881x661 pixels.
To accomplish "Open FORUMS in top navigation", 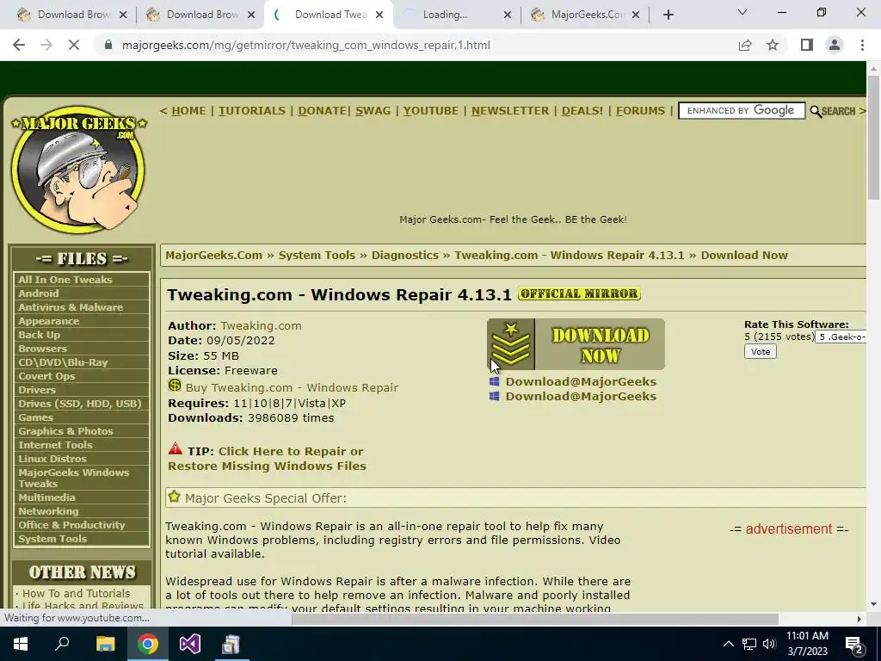I will tap(640, 111).
